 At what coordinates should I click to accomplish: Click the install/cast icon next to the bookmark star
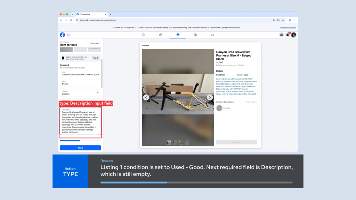(278, 20)
